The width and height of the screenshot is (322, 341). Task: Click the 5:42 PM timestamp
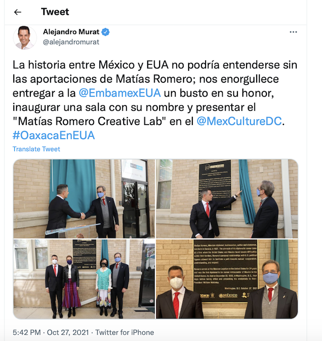pyautogui.click(x=27, y=332)
